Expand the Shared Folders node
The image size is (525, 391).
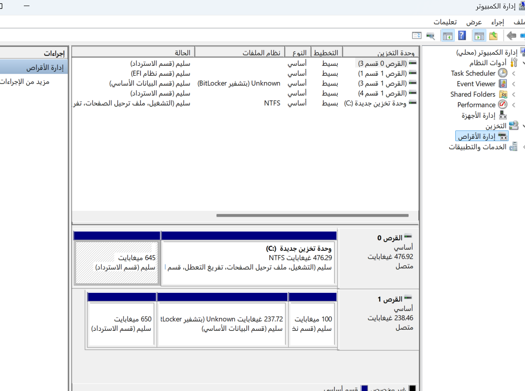(514, 94)
